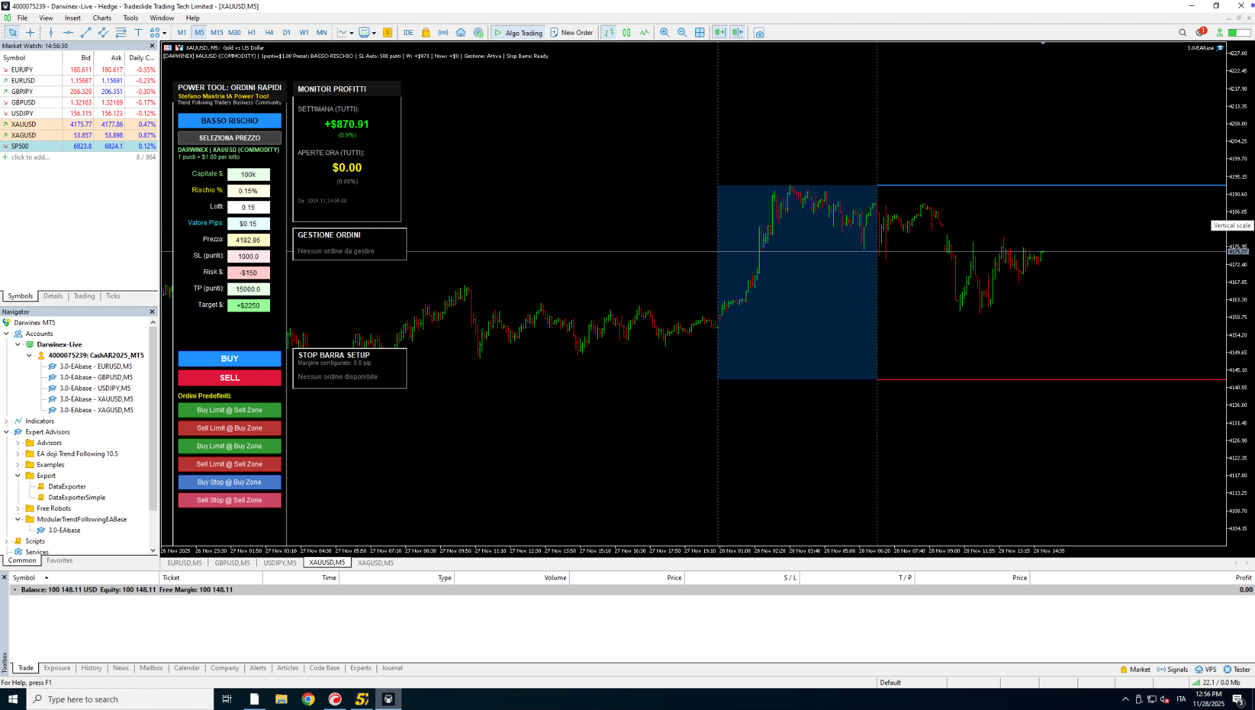Open the chart type dropdown arrow
The width and height of the screenshot is (1255, 710).
click(352, 33)
